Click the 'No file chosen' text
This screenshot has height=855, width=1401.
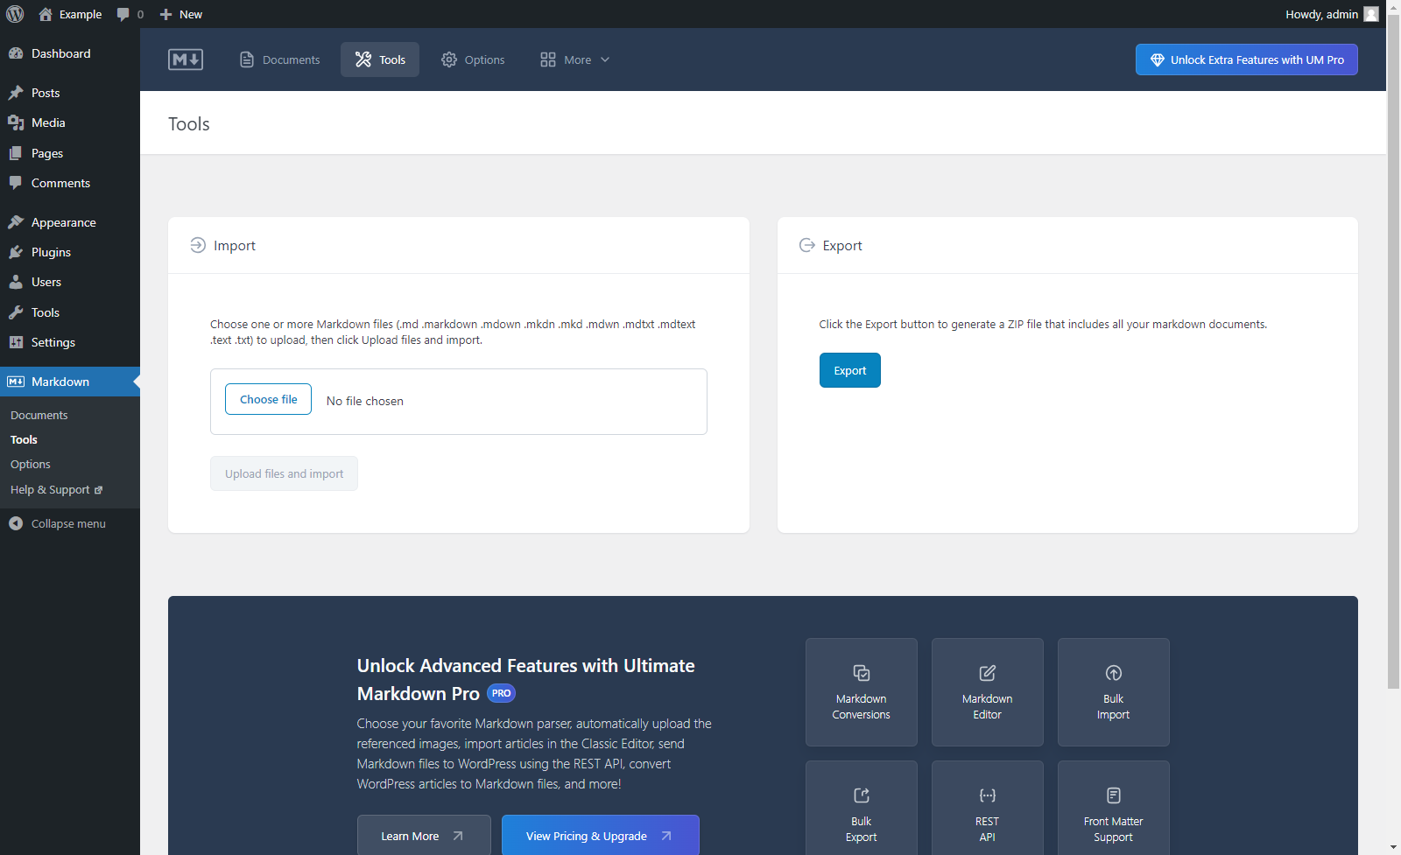tap(365, 401)
